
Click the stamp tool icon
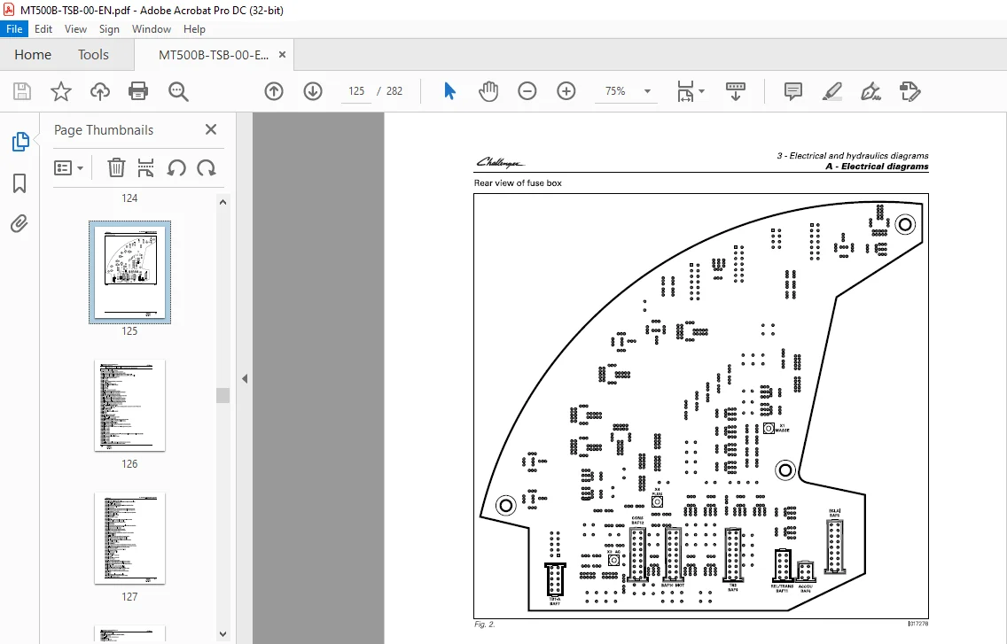(x=910, y=91)
